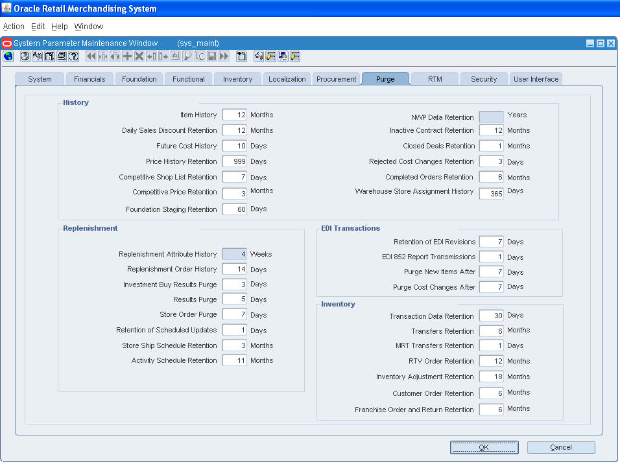
Task: Click the Transaction Data Retention field
Action: coord(492,316)
